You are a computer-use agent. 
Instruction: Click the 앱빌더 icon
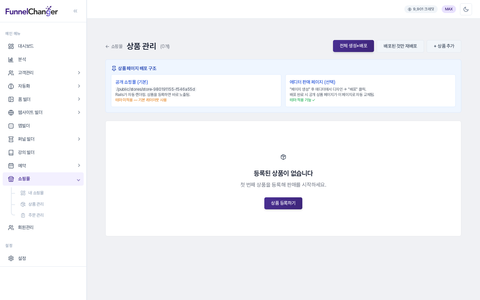tap(11, 126)
